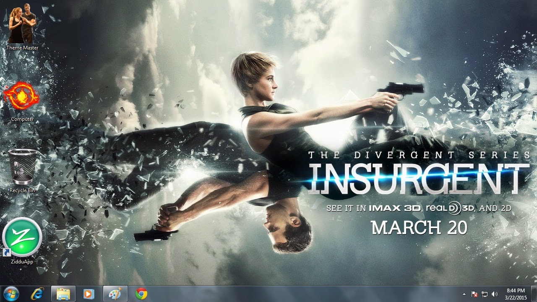Open Action Center flag icon
Viewport: 537px width, 302px height.
474,294
